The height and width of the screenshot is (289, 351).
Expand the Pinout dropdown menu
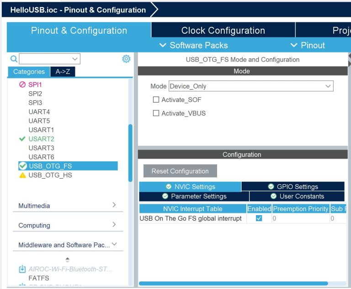click(308, 45)
